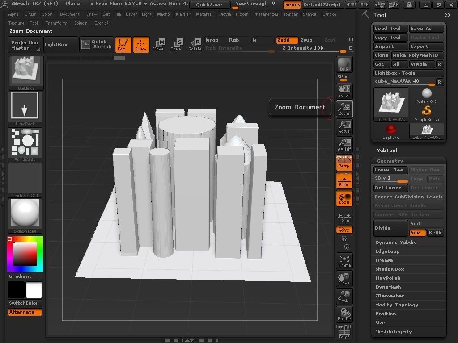Click the white main color swatch
This screenshot has width=458, height=343.
[34, 290]
